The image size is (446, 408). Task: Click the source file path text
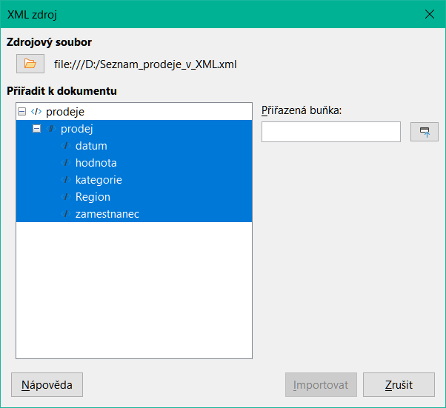pos(145,64)
